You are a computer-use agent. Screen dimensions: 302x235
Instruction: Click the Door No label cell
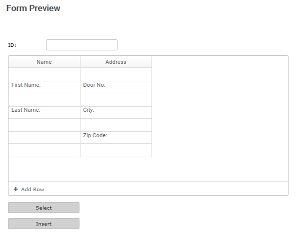click(116, 87)
